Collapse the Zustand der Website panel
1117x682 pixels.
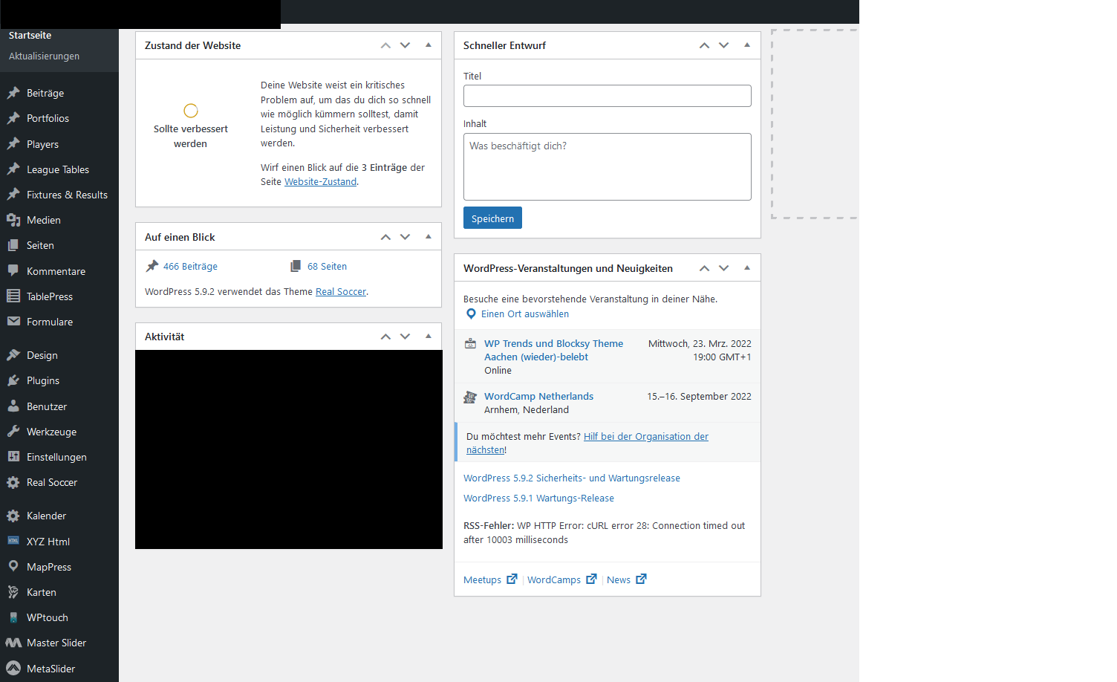(x=429, y=45)
